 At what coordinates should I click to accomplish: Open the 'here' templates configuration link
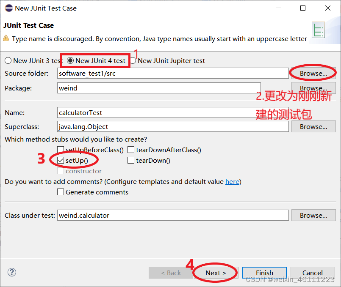[x=232, y=182]
